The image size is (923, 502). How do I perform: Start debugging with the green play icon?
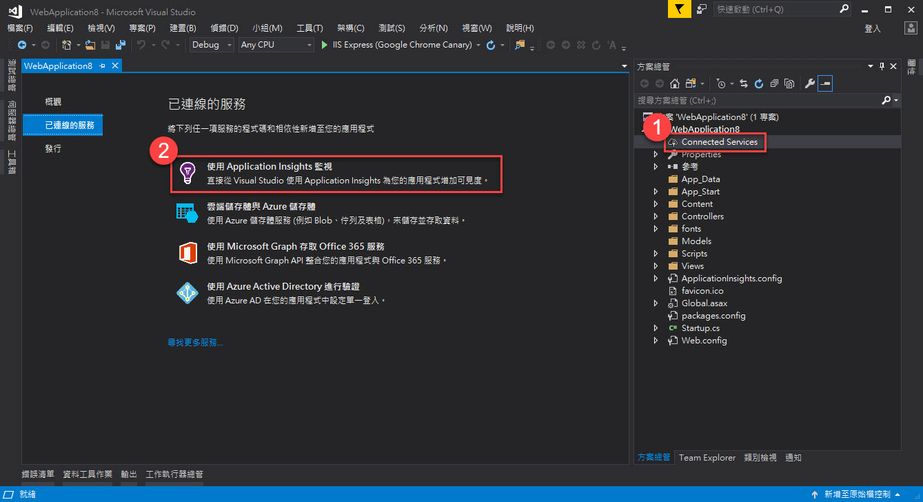point(325,45)
